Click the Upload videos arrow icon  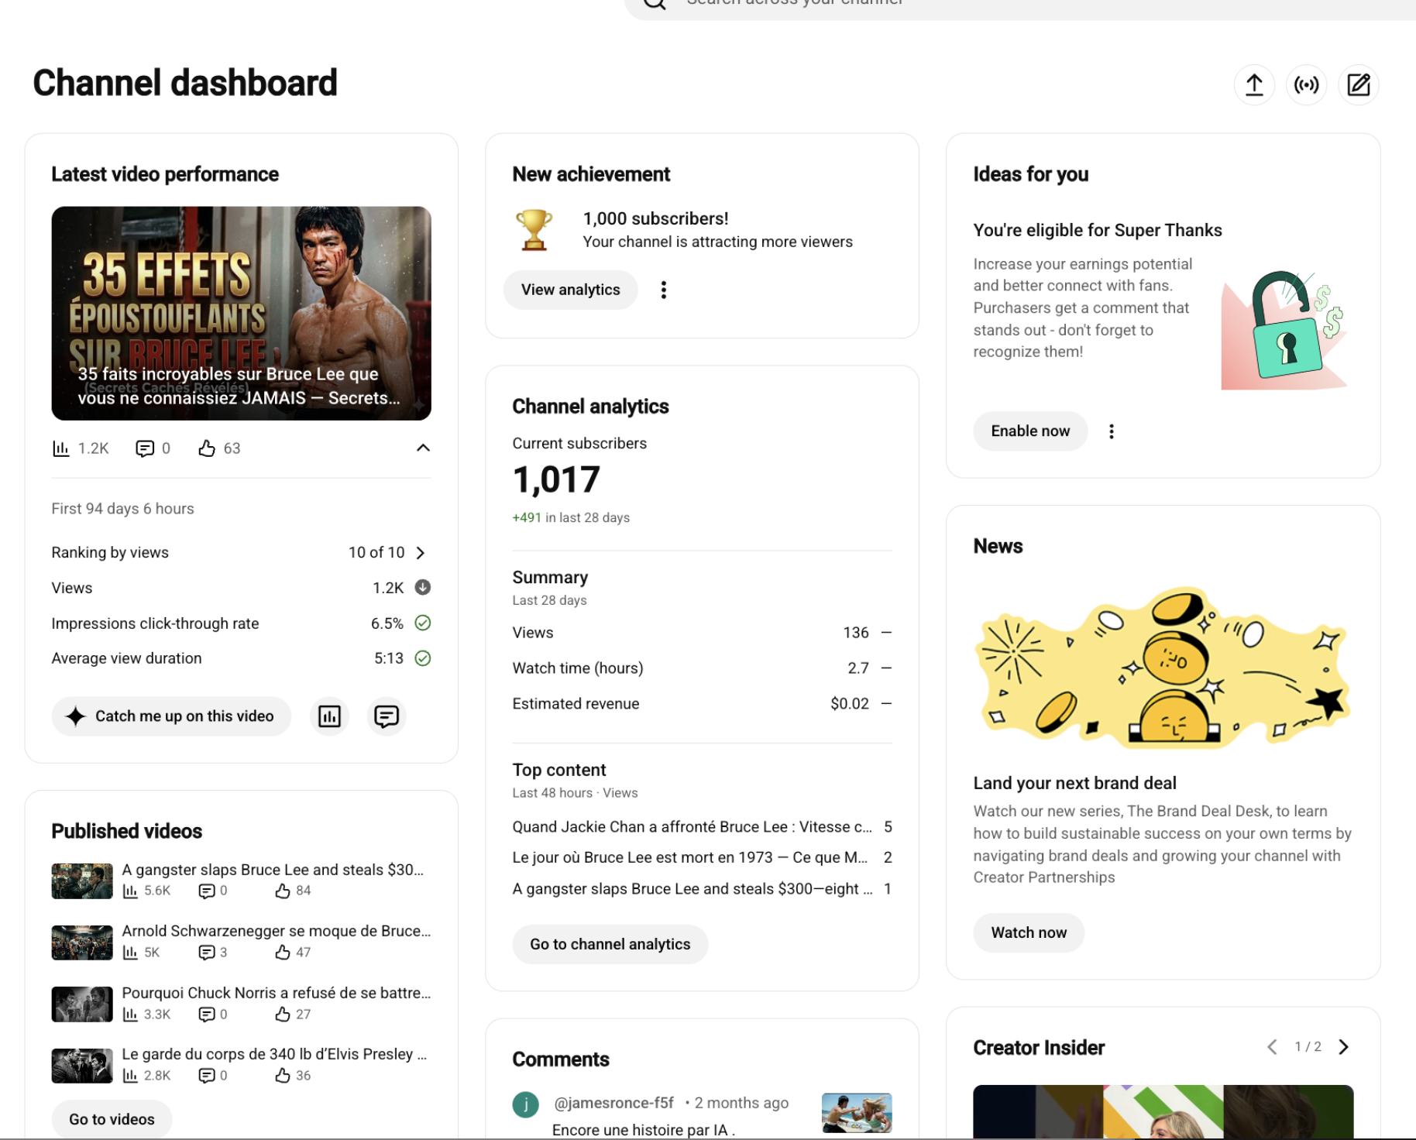1254,84
